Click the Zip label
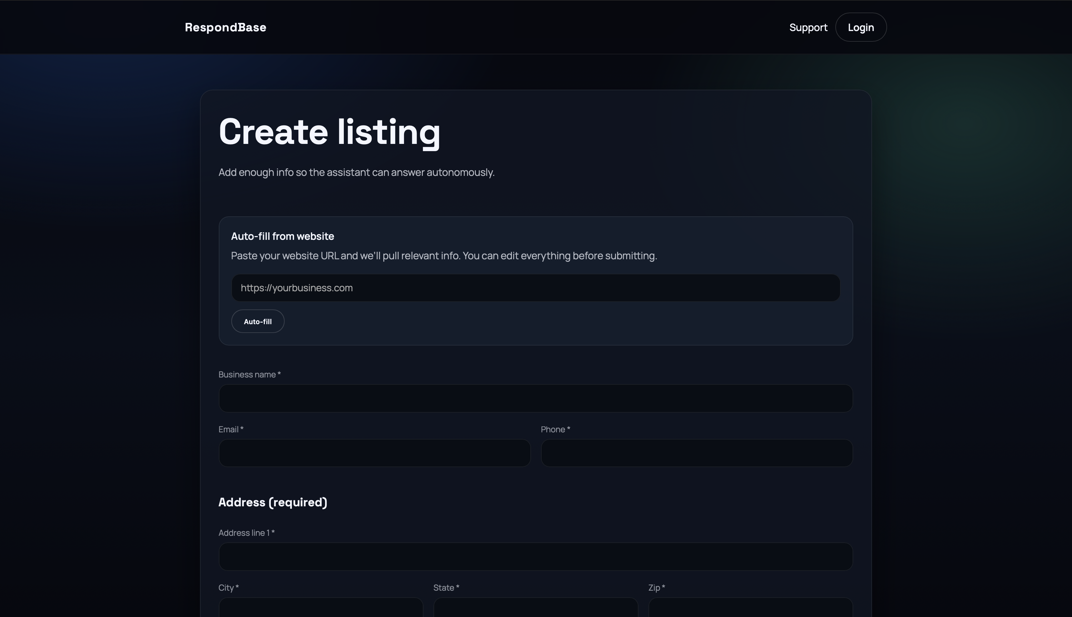Viewport: 1072px width, 617px height. pos(656,587)
